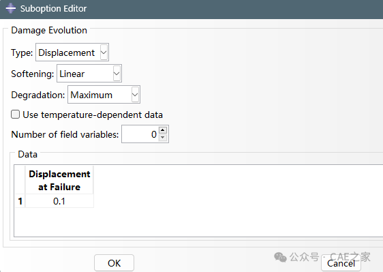Viewport: 383px width, 272px height.
Task: Confirm with the OK button
Action: click(x=114, y=263)
